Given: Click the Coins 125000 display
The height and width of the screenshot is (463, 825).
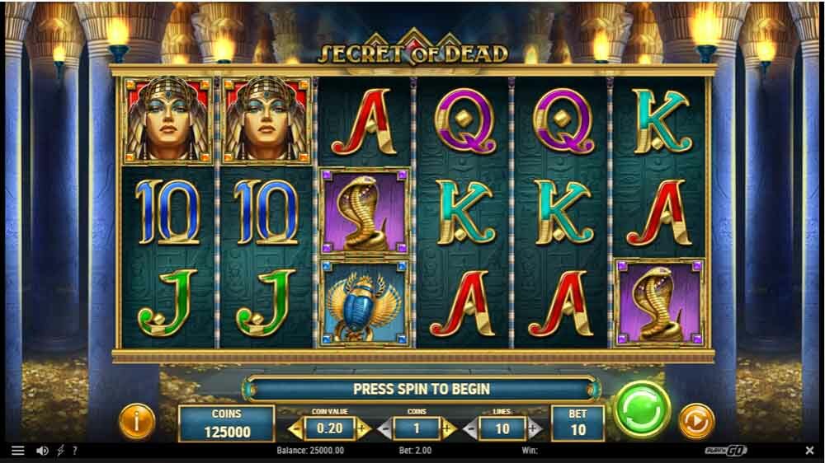Looking at the screenshot, I should [227, 423].
